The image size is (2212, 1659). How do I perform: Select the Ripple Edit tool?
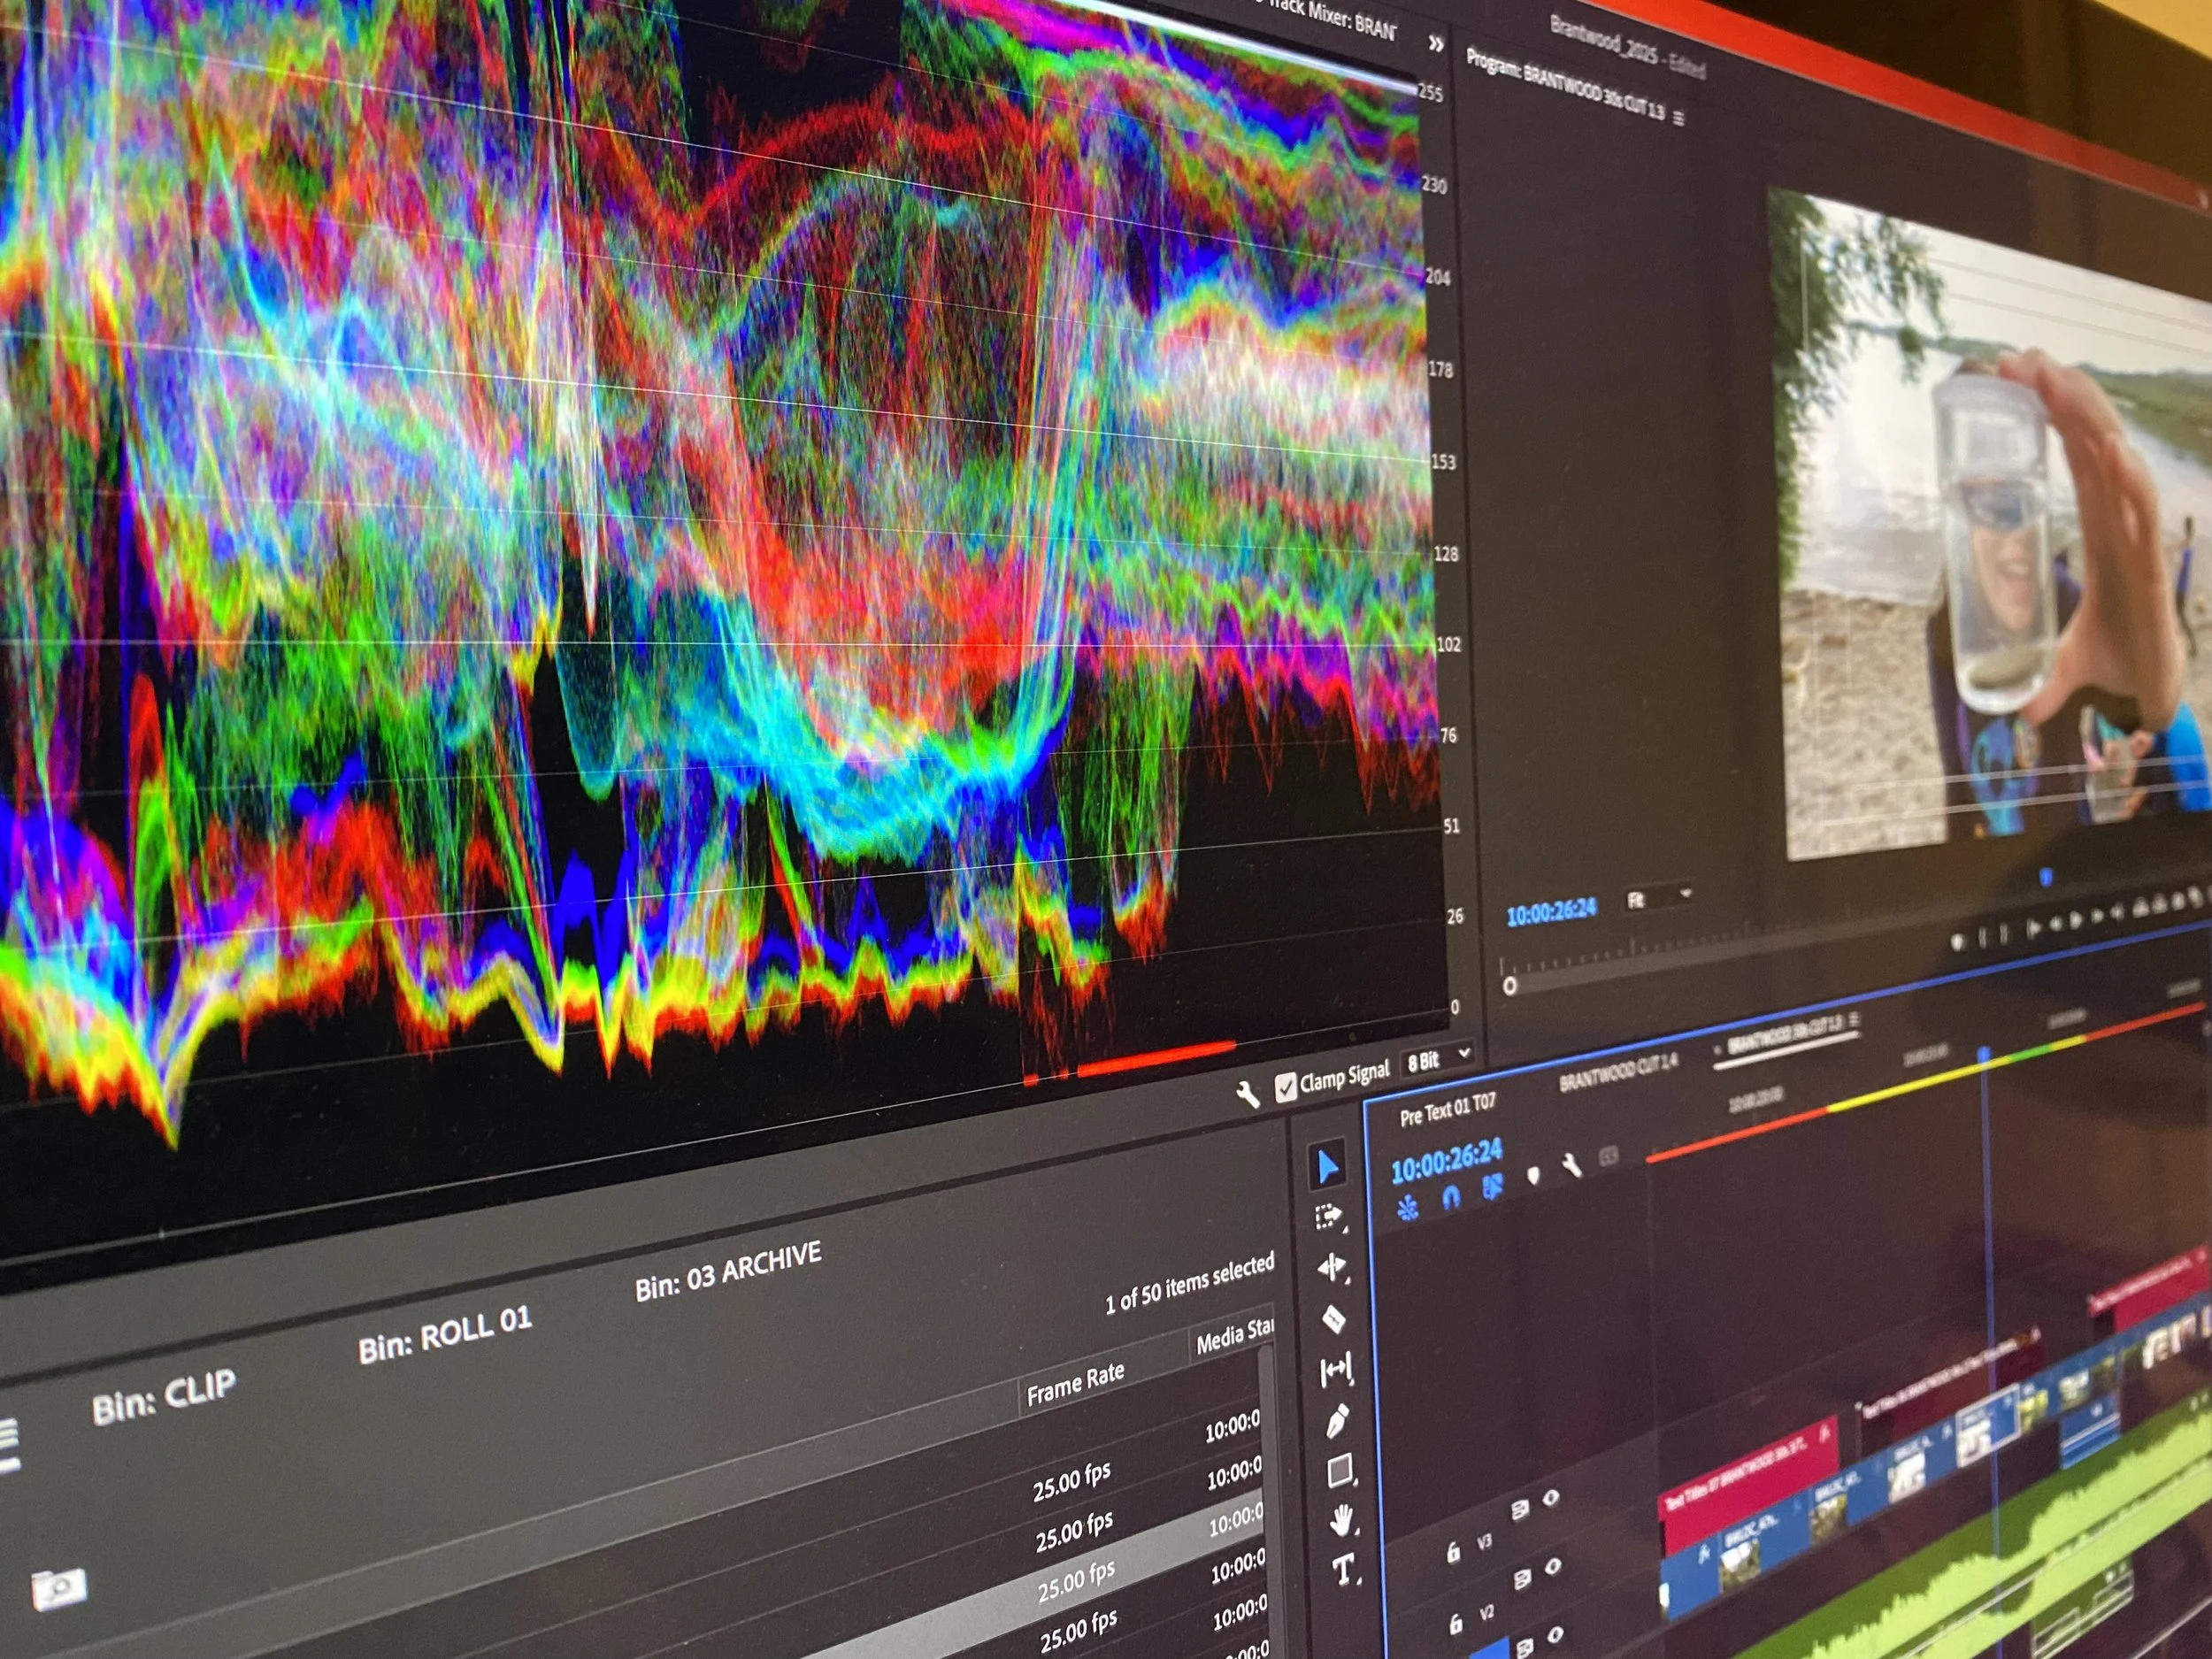point(1332,1268)
